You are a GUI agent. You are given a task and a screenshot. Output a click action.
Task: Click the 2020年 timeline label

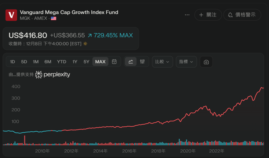point(188,151)
